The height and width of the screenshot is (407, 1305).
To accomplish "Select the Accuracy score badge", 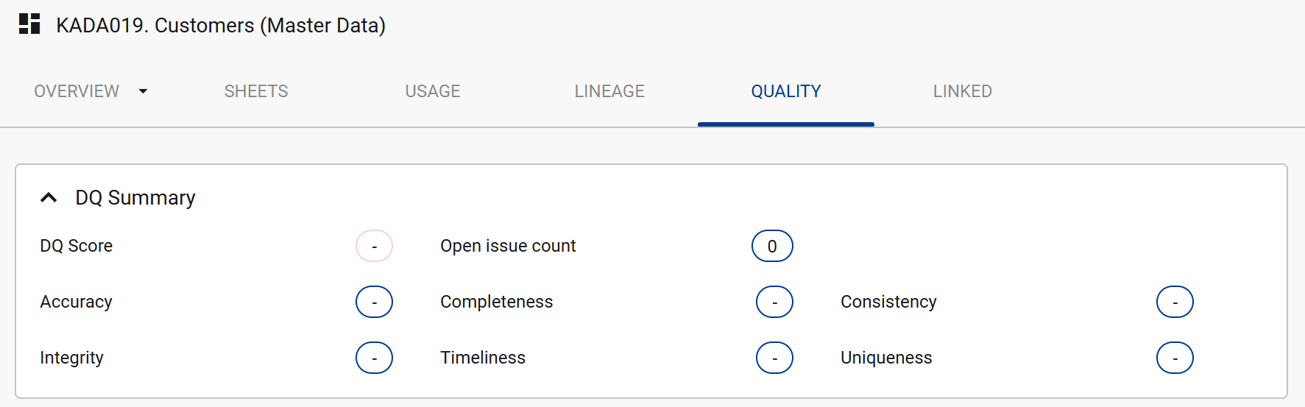I will pos(374,302).
